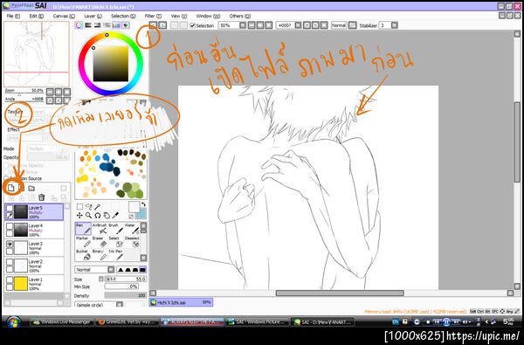524x345 pixels.
Task: Toggle the Swatches panel icon
Action: 116,25
